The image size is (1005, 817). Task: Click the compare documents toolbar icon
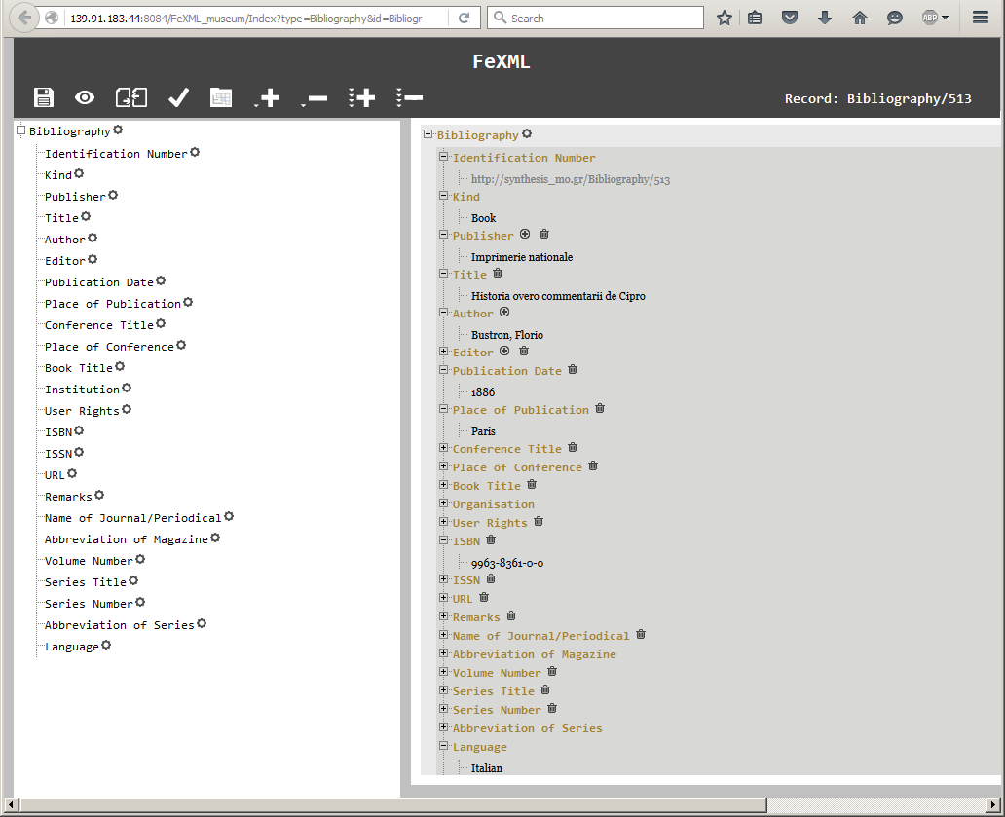(131, 97)
